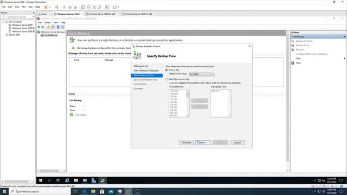347x195 pixels.
Task: Toggle the VMware library sidebar view icon
Action: click(83, 7)
